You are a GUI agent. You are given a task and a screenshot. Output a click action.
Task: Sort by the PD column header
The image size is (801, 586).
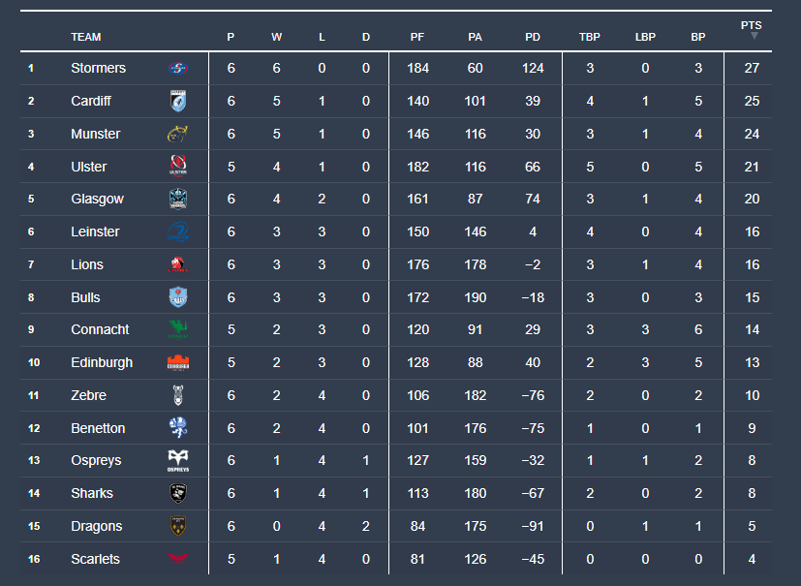coord(533,37)
